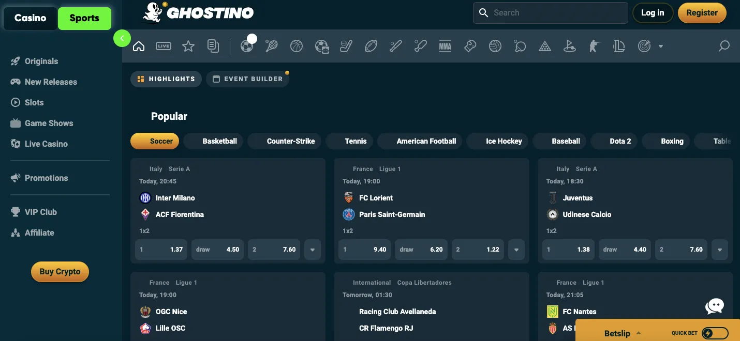Open Game Shows in sidebar
The image size is (740, 341).
(x=41, y=123)
